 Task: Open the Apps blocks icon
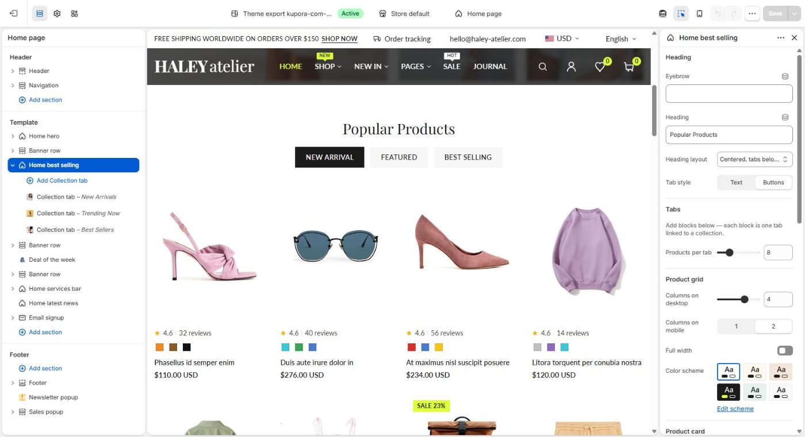pyautogui.click(x=74, y=13)
